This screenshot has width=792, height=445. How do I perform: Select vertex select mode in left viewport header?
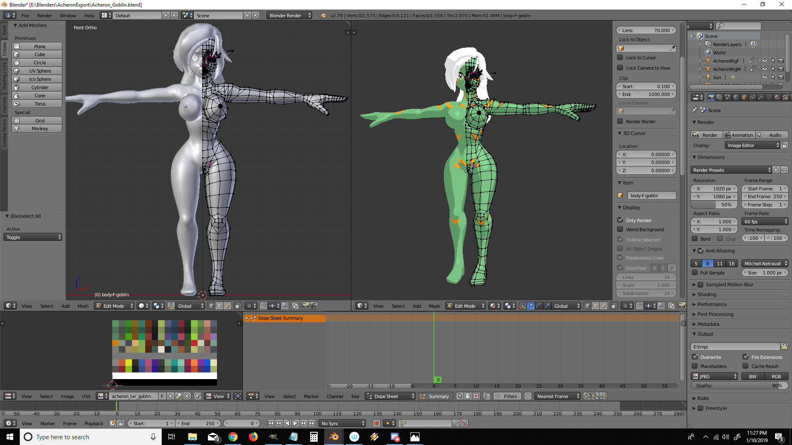pos(211,306)
